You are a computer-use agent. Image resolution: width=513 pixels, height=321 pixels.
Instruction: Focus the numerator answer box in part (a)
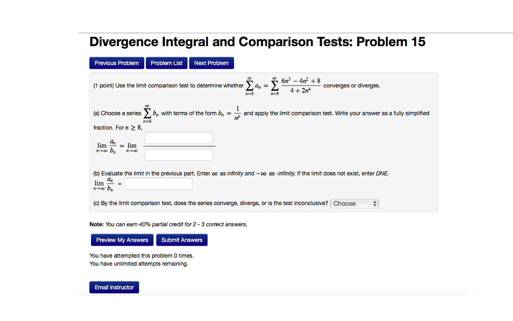tap(179, 138)
